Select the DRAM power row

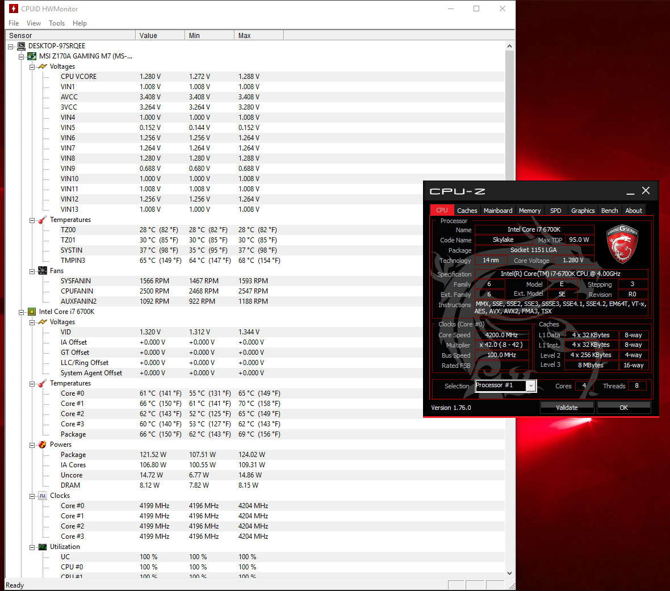point(282,485)
